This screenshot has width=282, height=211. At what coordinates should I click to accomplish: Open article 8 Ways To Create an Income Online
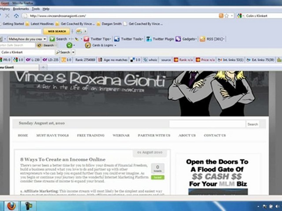point(63,159)
